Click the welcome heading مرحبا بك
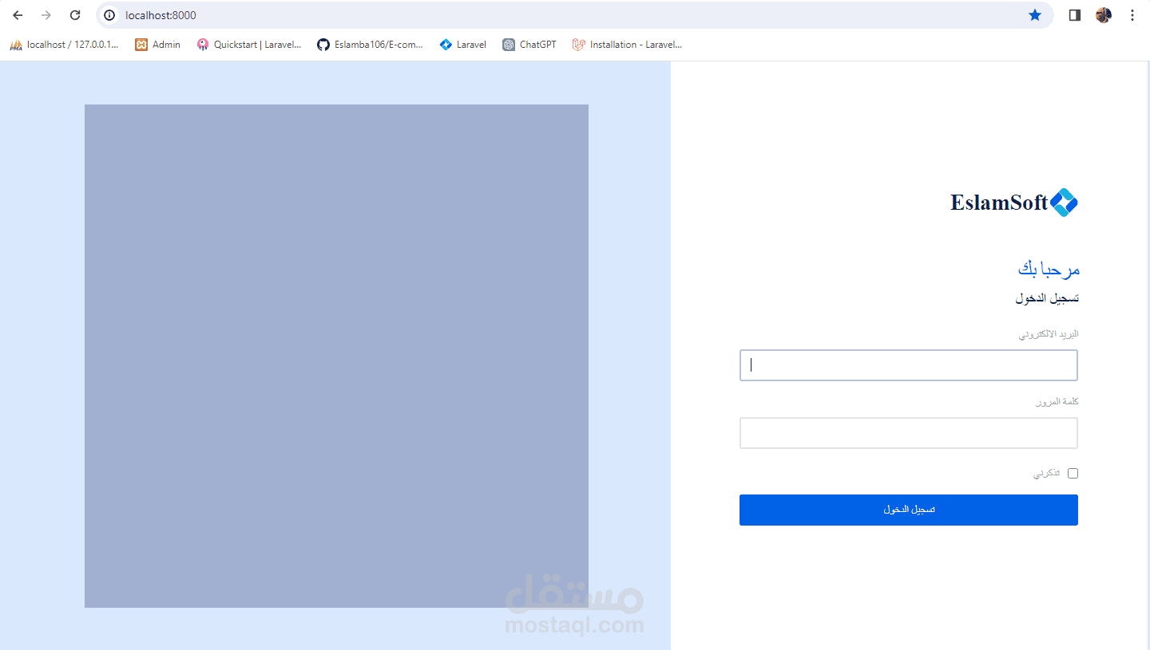This screenshot has width=1150, height=650. click(1049, 270)
